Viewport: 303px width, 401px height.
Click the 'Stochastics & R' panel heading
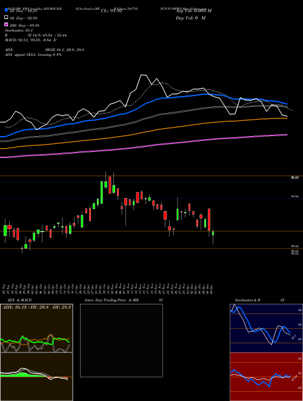[x=248, y=300]
